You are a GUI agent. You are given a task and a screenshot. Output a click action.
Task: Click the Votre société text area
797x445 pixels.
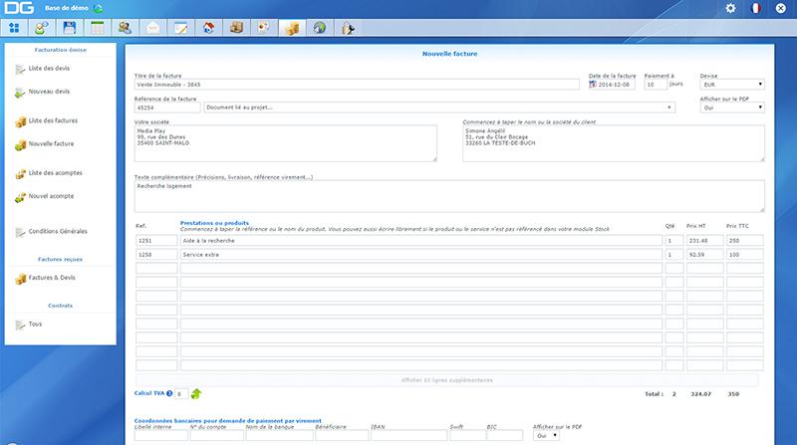(286, 143)
